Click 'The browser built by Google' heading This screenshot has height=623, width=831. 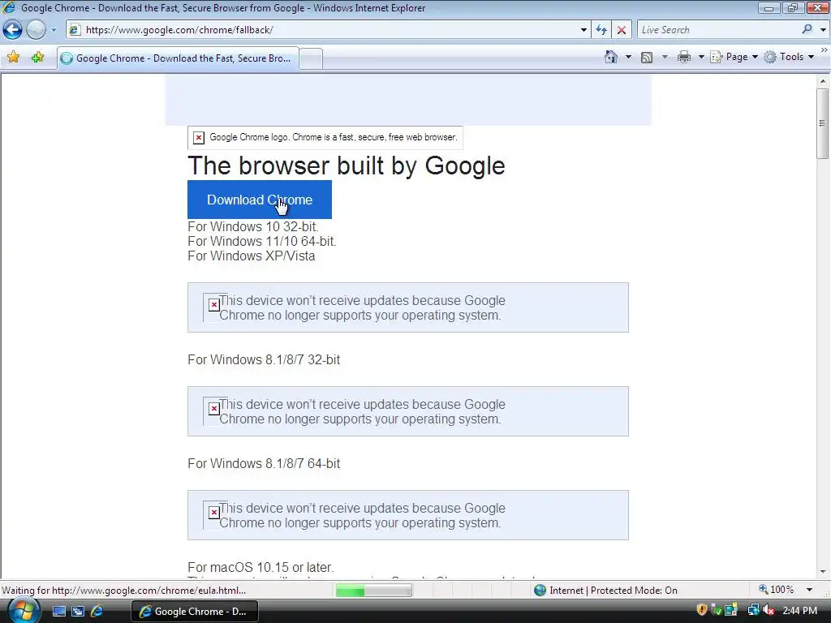tap(346, 165)
